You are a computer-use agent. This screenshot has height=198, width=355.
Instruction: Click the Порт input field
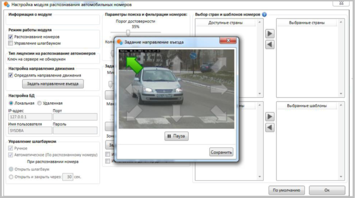coord(75,117)
